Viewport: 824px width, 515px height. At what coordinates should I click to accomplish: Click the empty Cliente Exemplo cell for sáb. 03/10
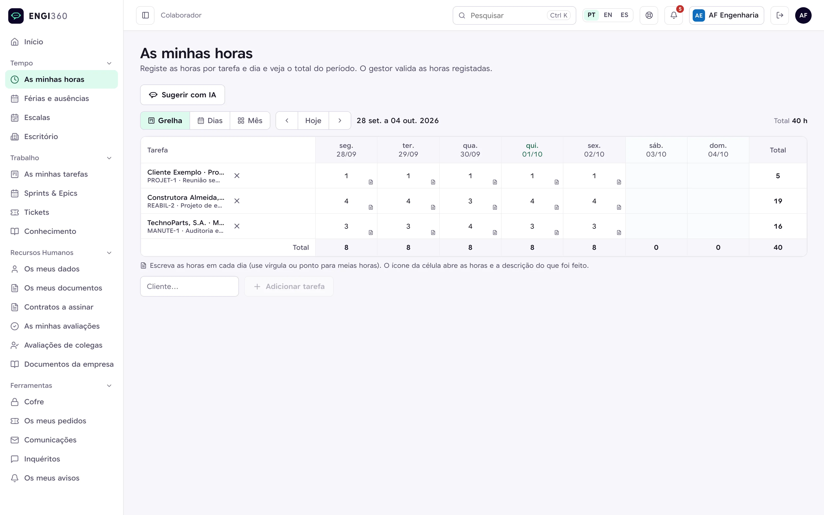click(656, 176)
